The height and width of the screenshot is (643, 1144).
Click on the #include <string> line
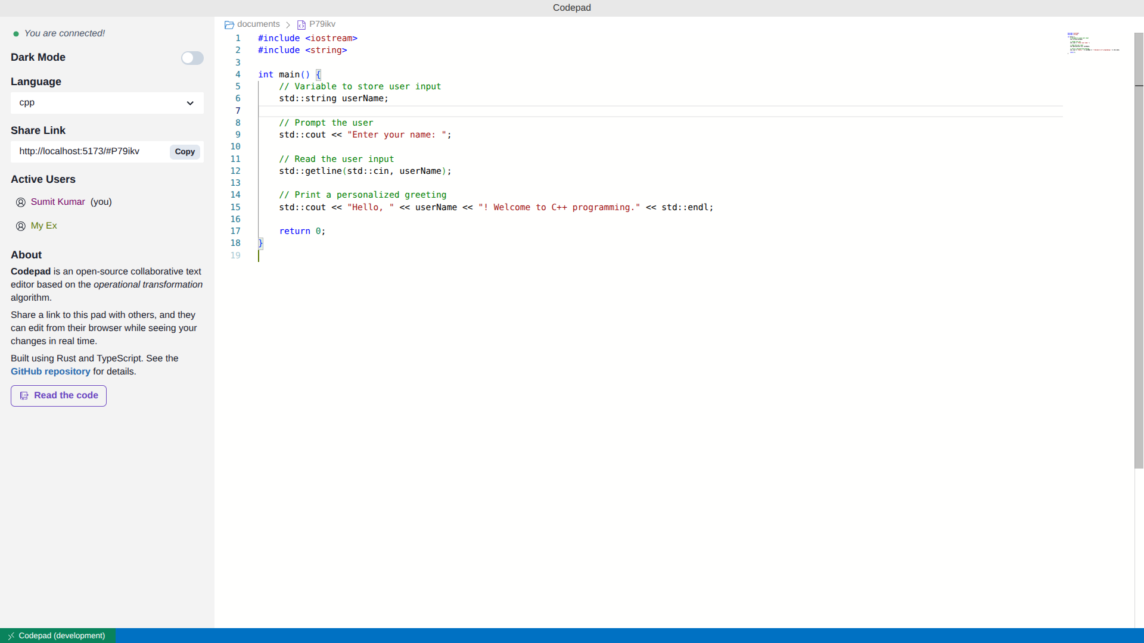[303, 50]
